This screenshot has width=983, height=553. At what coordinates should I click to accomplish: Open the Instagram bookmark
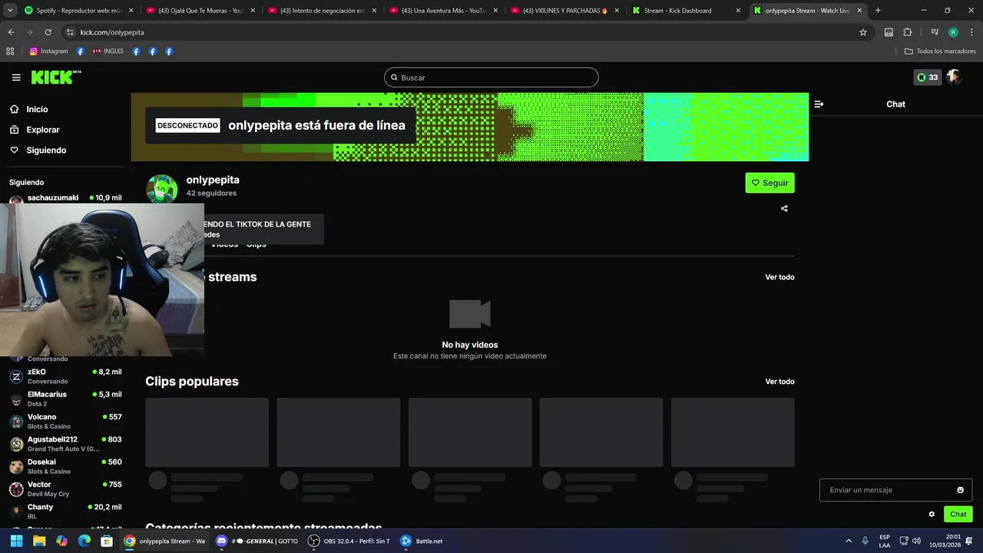pos(49,51)
